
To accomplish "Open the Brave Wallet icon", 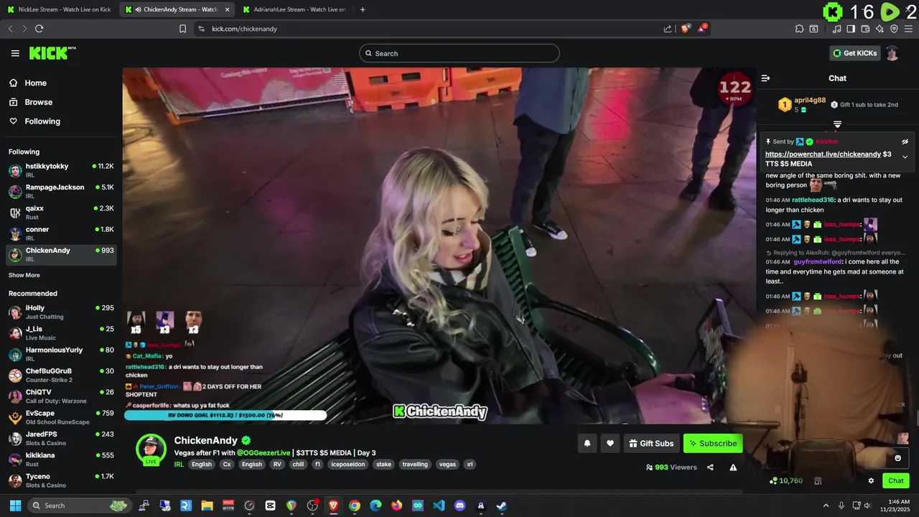I will 865,29.
